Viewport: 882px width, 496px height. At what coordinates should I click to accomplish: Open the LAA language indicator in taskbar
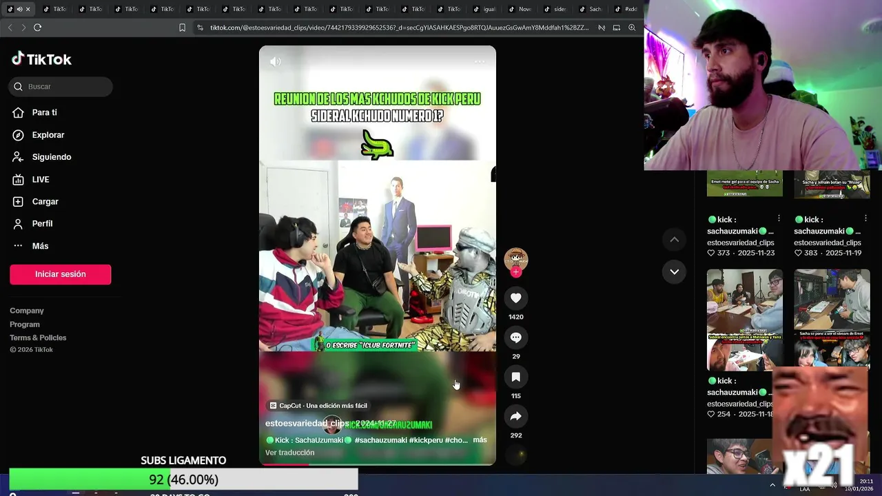tap(805, 489)
